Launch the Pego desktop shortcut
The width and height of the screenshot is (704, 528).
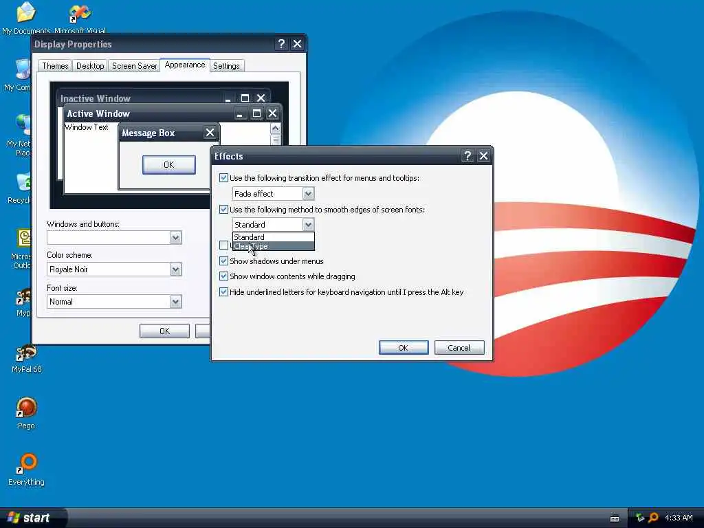27,413
